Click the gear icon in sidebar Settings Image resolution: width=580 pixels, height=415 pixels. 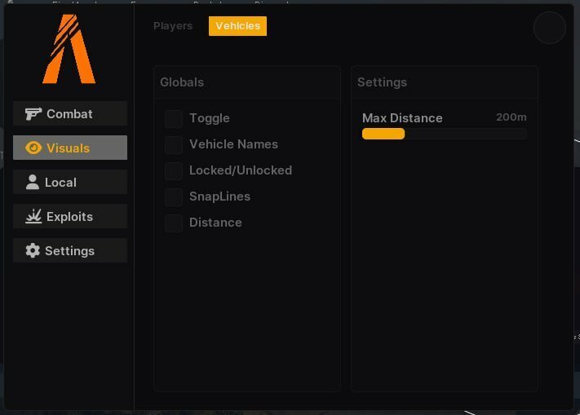pos(33,250)
